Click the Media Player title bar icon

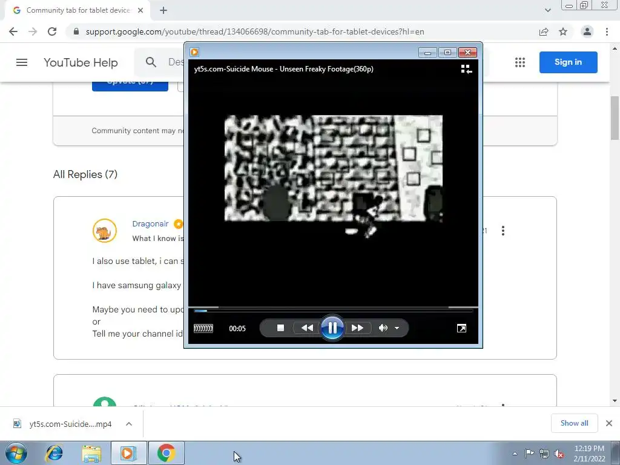194,52
